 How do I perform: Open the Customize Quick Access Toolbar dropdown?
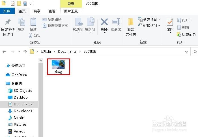31,4
